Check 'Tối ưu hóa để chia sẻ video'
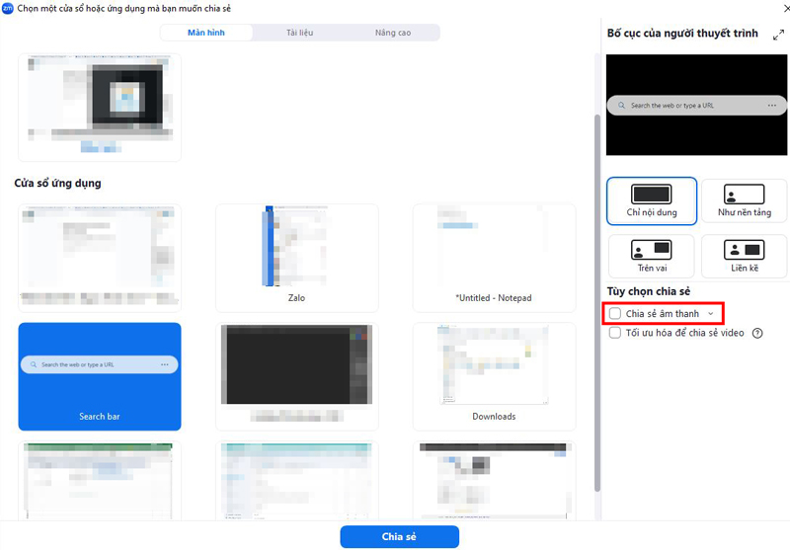Viewport: 790px width, 550px height. [x=615, y=334]
